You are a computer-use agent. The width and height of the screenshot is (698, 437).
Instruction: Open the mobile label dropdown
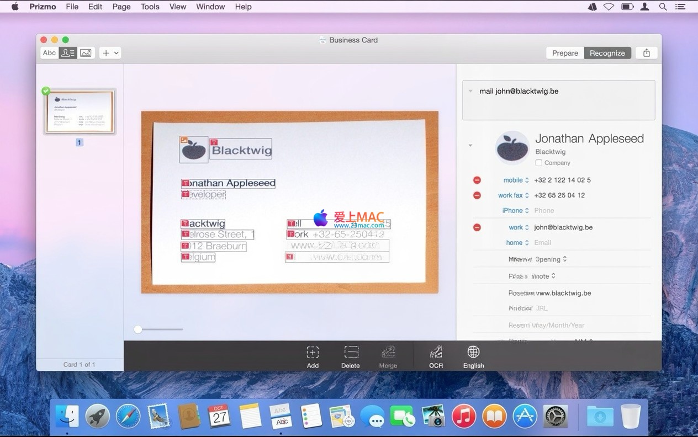(516, 180)
